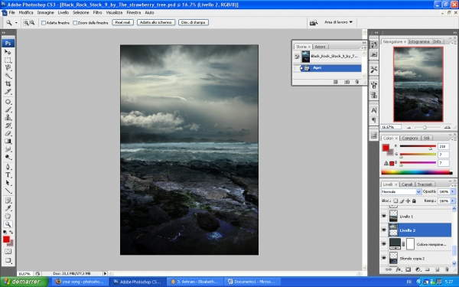Toggle lock transparent pixels
459x287 pixels.
[396, 201]
